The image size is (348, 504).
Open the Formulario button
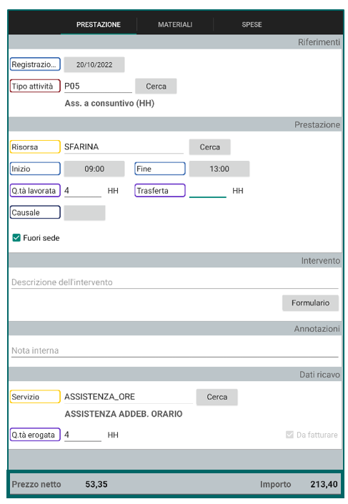tap(310, 303)
